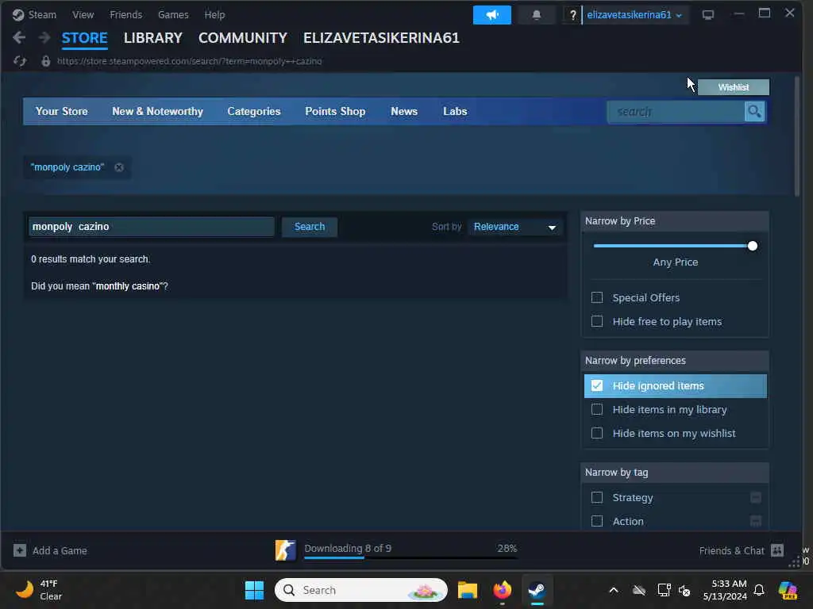
Task: Open the Windows Start menu
Action: point(254,590)
